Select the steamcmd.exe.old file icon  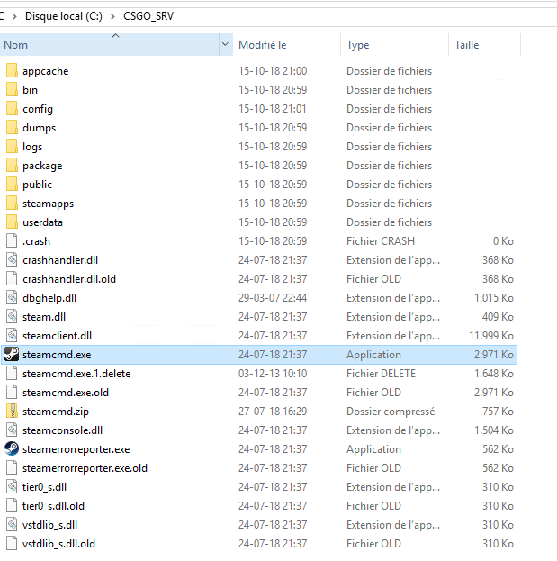12,393
